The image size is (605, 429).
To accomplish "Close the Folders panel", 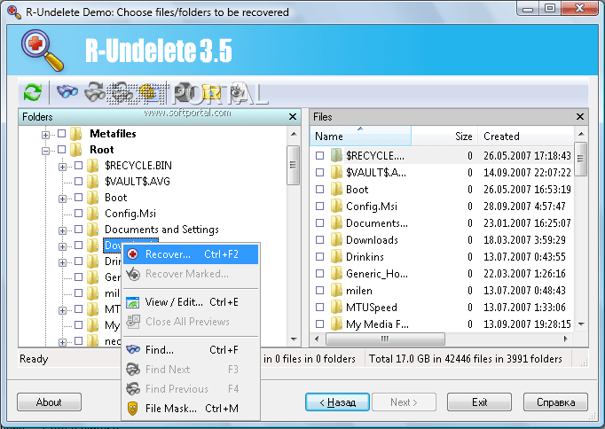I will coord(293,117).
